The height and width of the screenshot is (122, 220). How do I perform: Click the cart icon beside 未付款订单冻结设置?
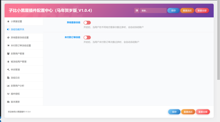pyautogui.click(x=8, y=46)
